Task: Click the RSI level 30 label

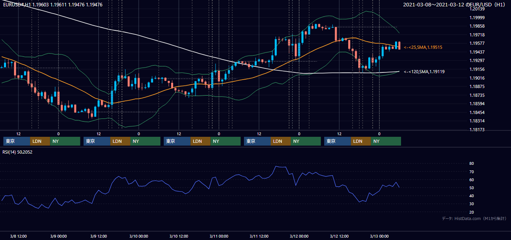Action: coord(471,204)
